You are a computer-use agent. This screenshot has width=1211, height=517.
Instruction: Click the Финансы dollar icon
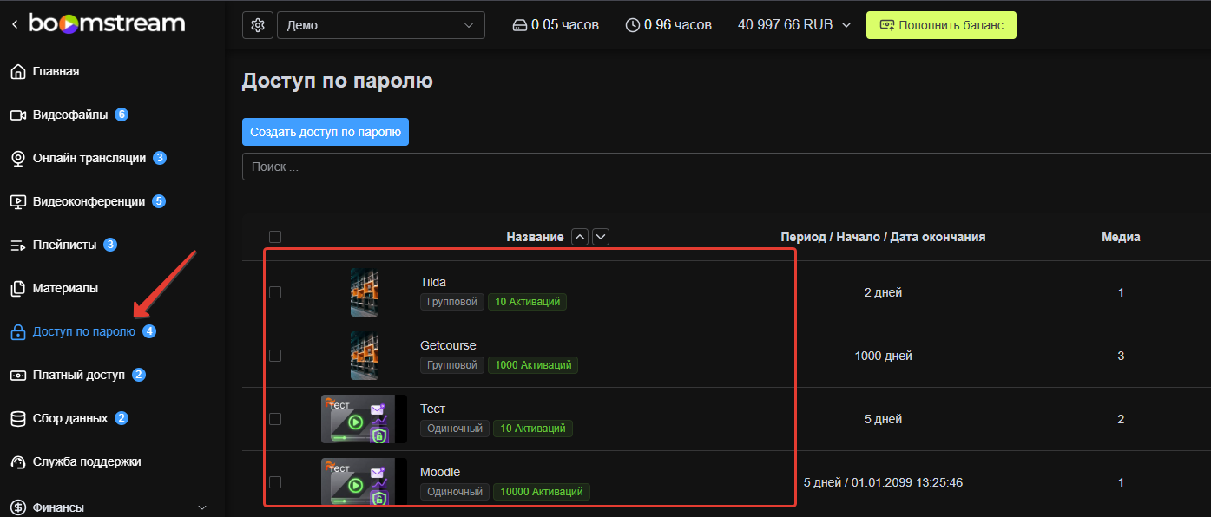point(17,507)
